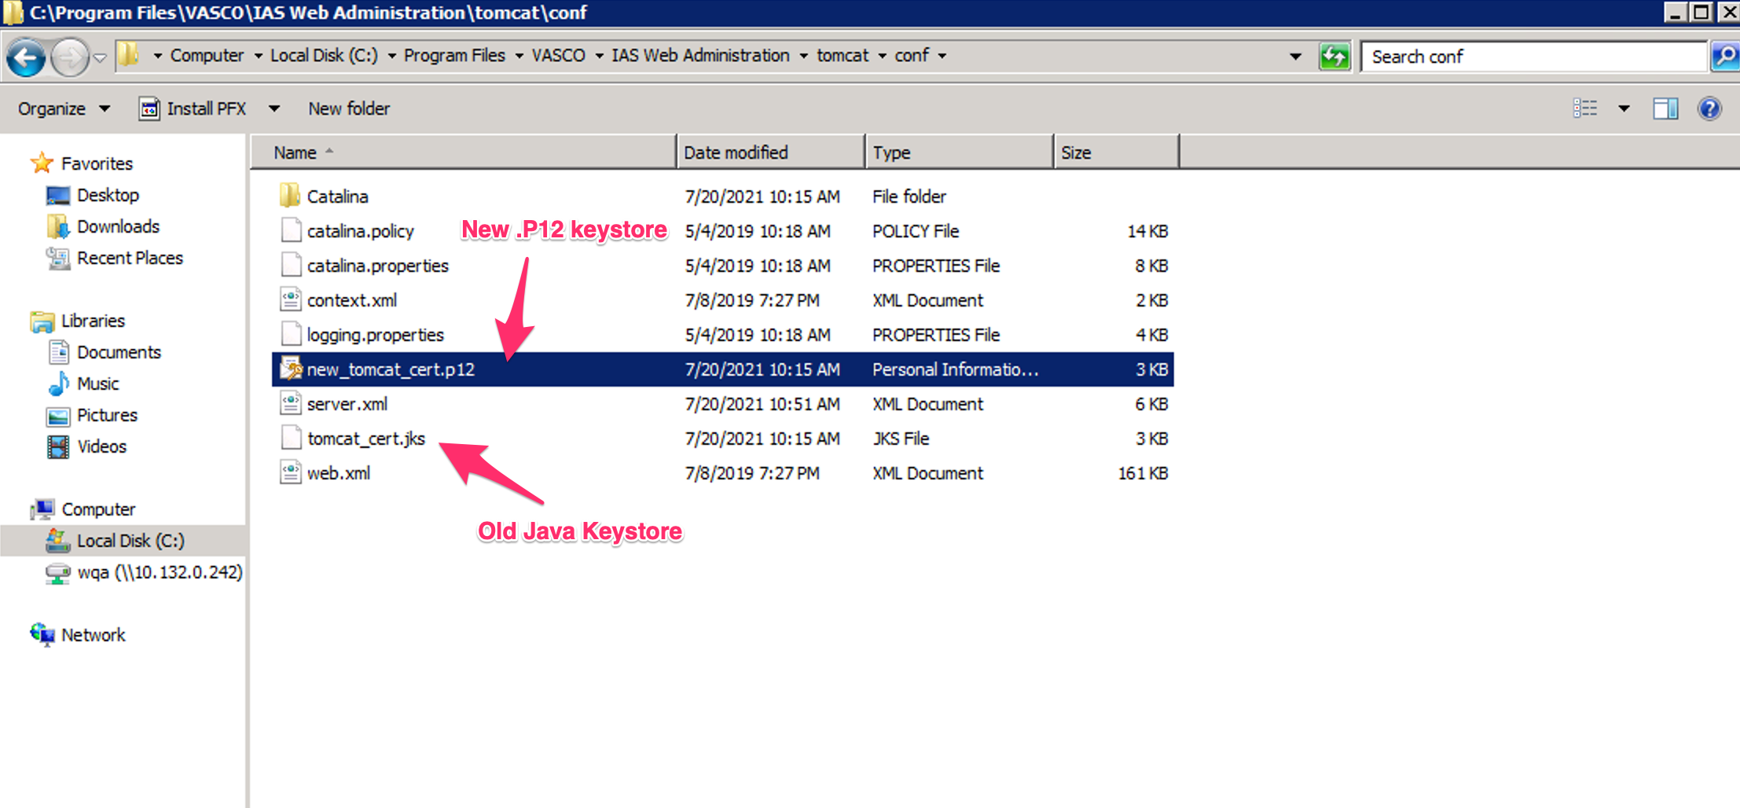1740x808 pixels.
Task: Expand the view options dropdown arrow
Action: [x=1624, y=108]
